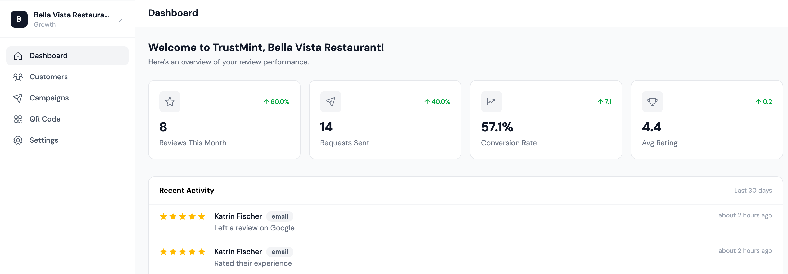Click the Customers people icon
Image resolution: width=788 pixels, height=274 pixels.
point(18,77)
